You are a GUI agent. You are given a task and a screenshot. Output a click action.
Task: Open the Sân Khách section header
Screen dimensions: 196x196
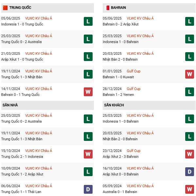(149, 105)
